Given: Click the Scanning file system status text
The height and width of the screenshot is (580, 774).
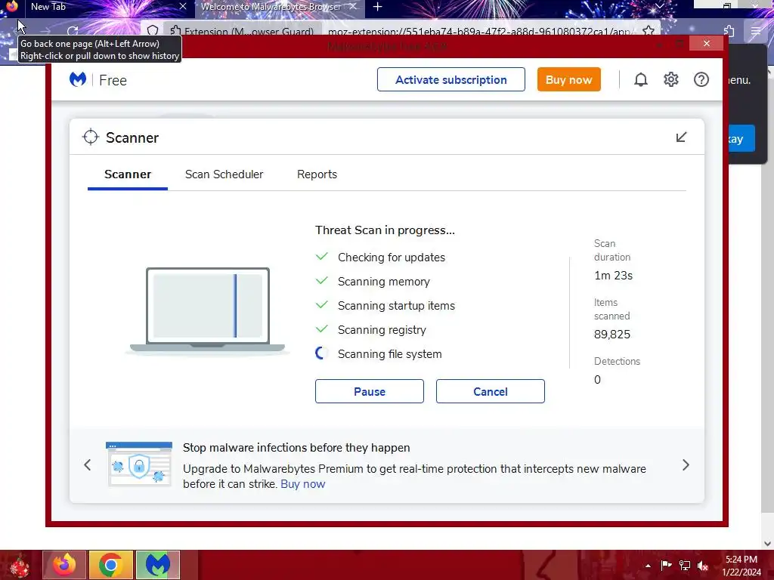Looking at the screenshot, I should coord(389,353).
